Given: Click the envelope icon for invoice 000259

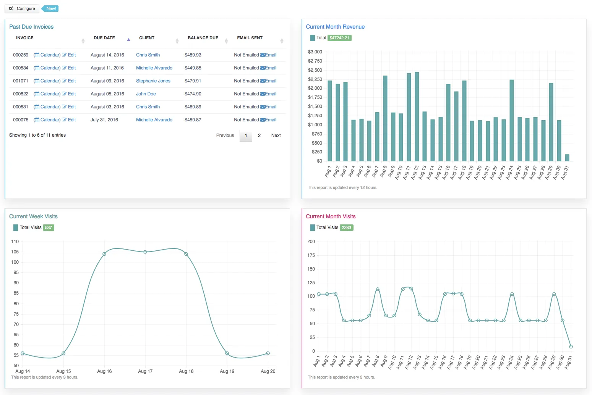Looking at the screenshot, I should (x=263, y=55).
